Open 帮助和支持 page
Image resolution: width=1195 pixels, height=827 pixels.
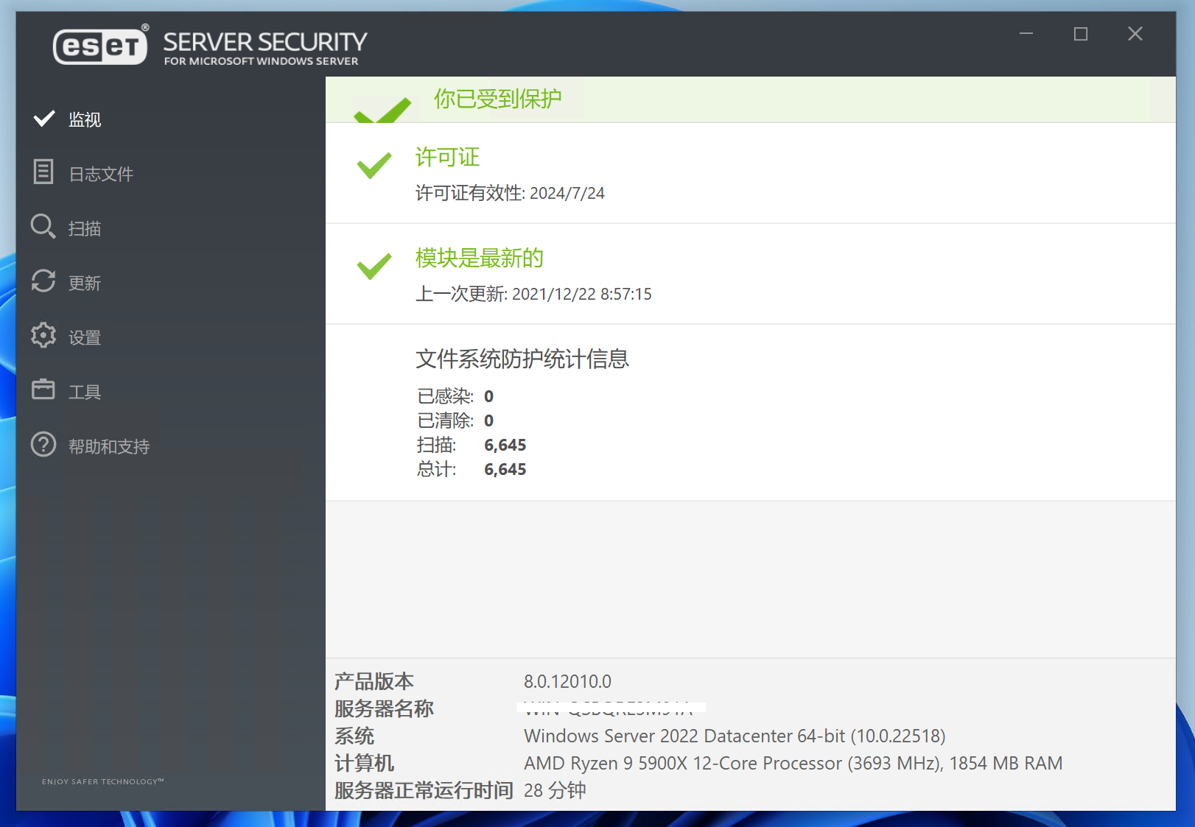[x=109, y=446]
